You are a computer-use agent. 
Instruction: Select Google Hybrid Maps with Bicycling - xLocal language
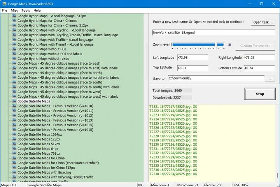coord(56,30)
